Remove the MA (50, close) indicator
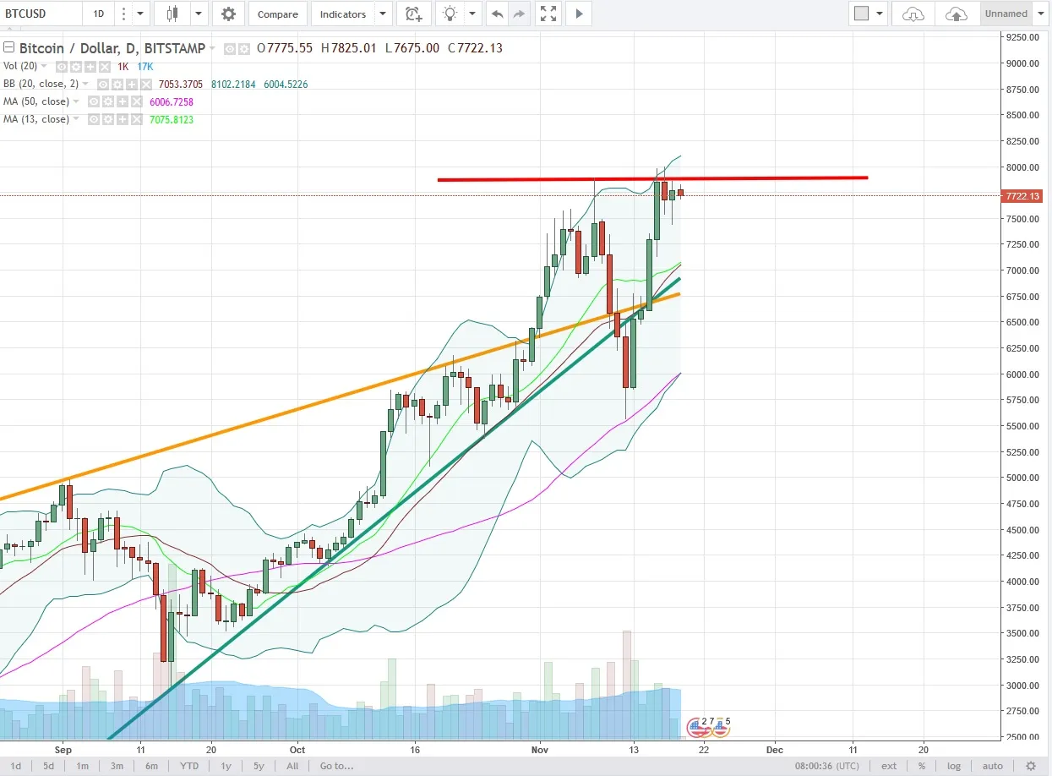1052x776 pixels. pyautogui.click(x=137, y=101)
